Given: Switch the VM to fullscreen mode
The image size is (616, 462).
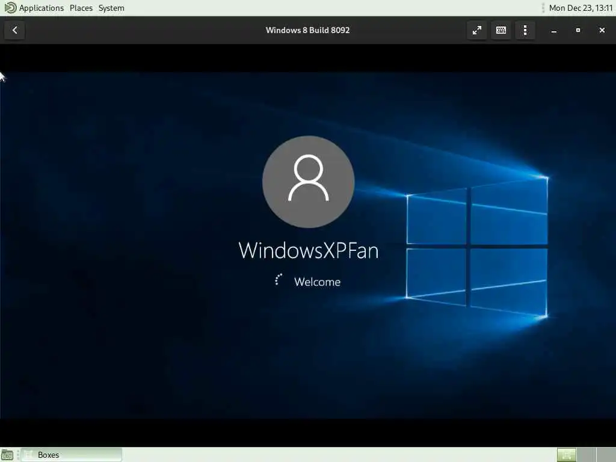Looking at the screenshot, I should pyautogui.click(x=477, y=30).
